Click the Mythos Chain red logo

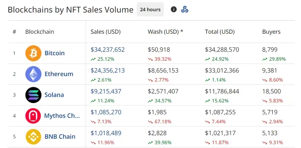click(33, 116)
